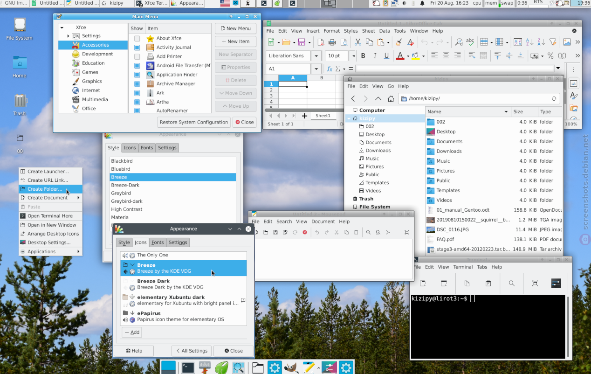Open Go menu in file manager
Image resolution: width=591 pixels, height=374 pixels.
point(391,86)
